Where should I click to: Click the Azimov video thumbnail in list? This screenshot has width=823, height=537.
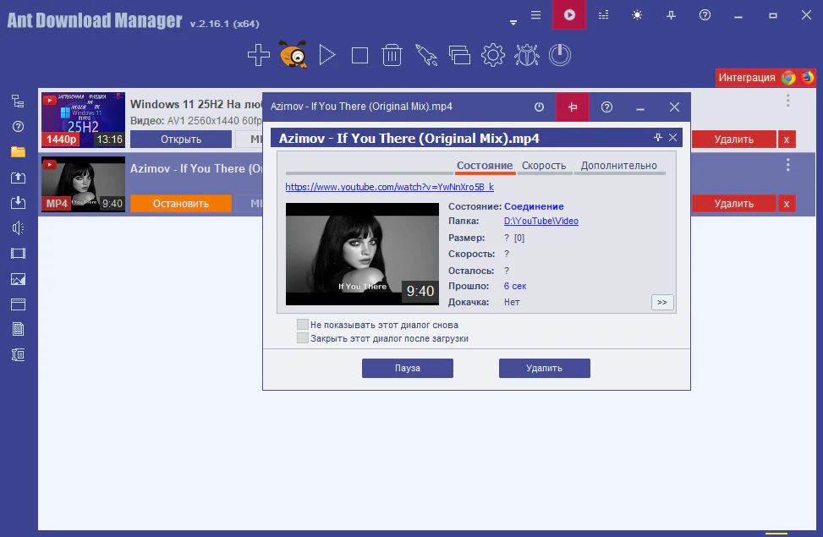(x=83, y=184)
